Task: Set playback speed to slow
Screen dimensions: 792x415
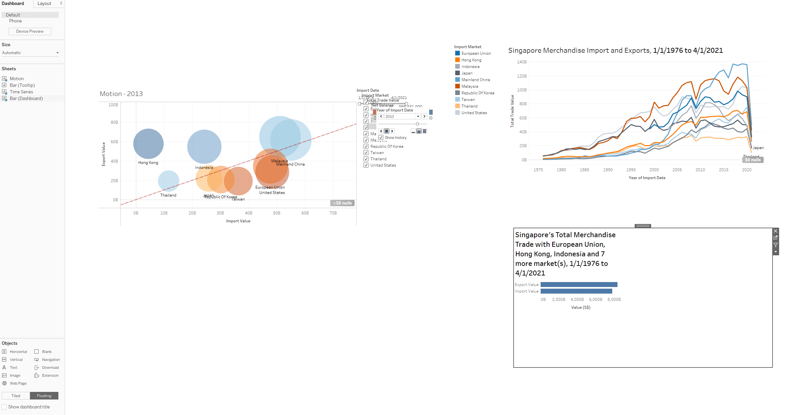Action: [x=413, y=131]
